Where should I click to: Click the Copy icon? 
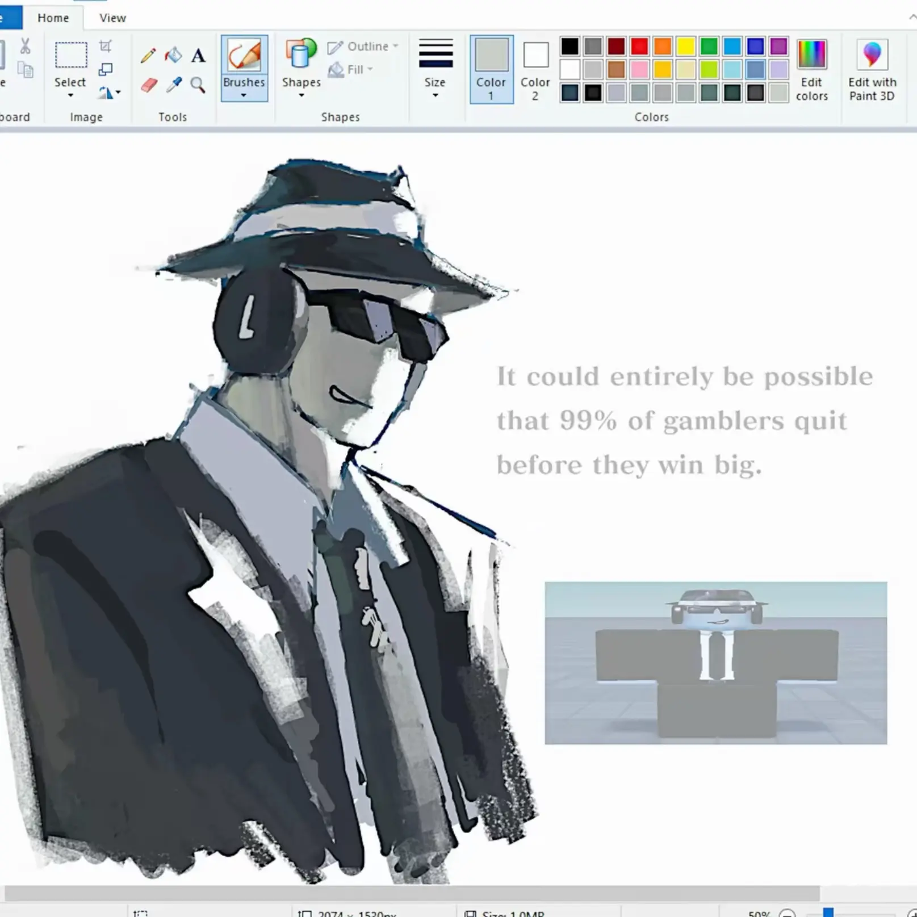(x=26, y=70)
